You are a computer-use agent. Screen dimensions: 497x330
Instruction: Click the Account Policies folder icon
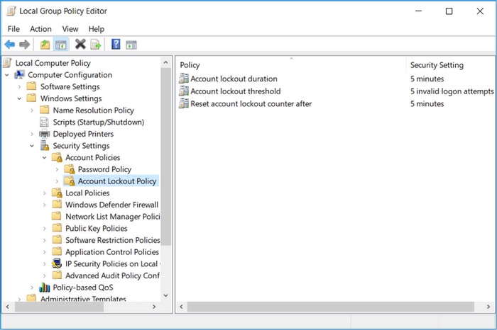click(x=57, y=157)
